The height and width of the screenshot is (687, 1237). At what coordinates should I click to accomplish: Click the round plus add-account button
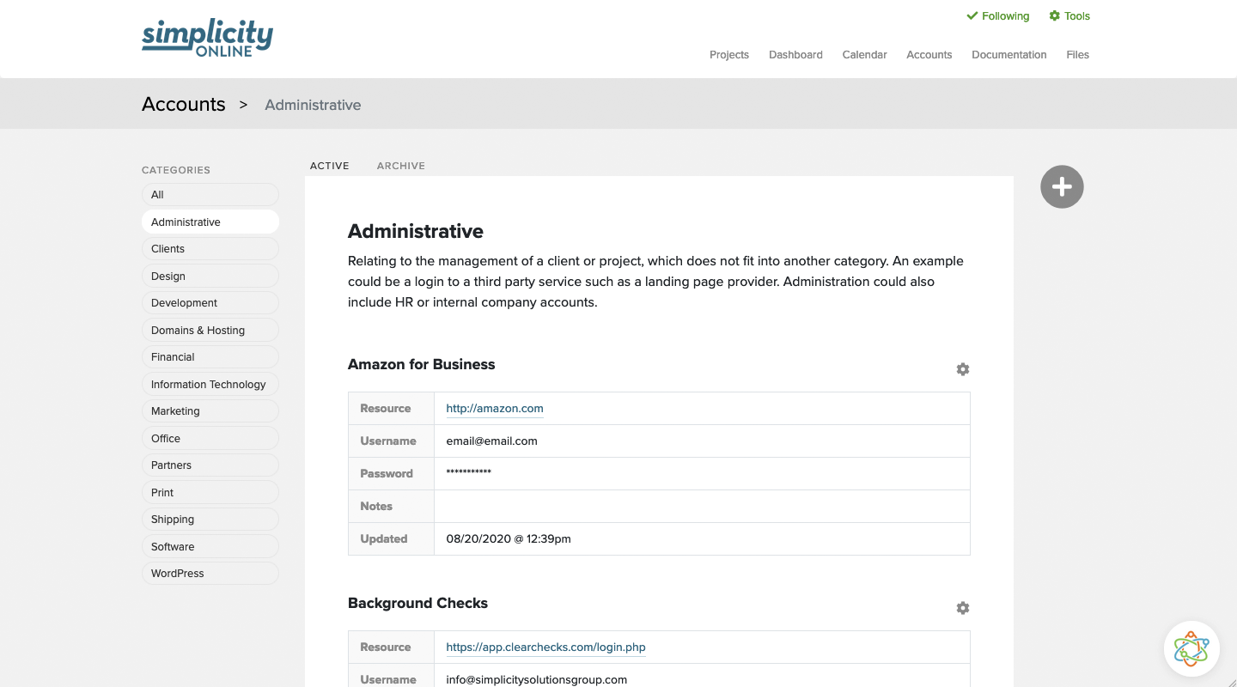[1062, 186]
